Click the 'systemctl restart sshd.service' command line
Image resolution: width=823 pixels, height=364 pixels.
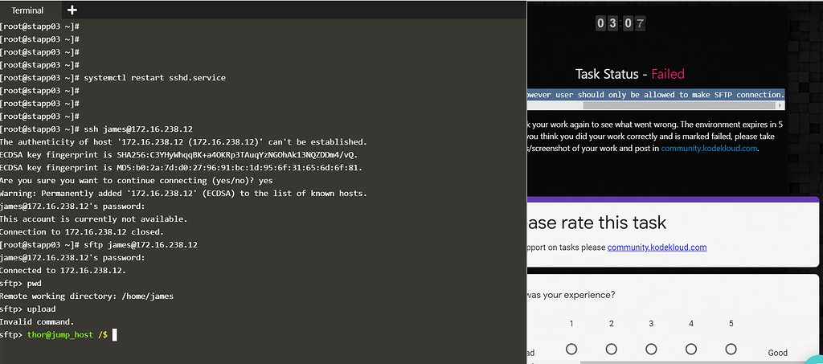click(x=154, y=78)
